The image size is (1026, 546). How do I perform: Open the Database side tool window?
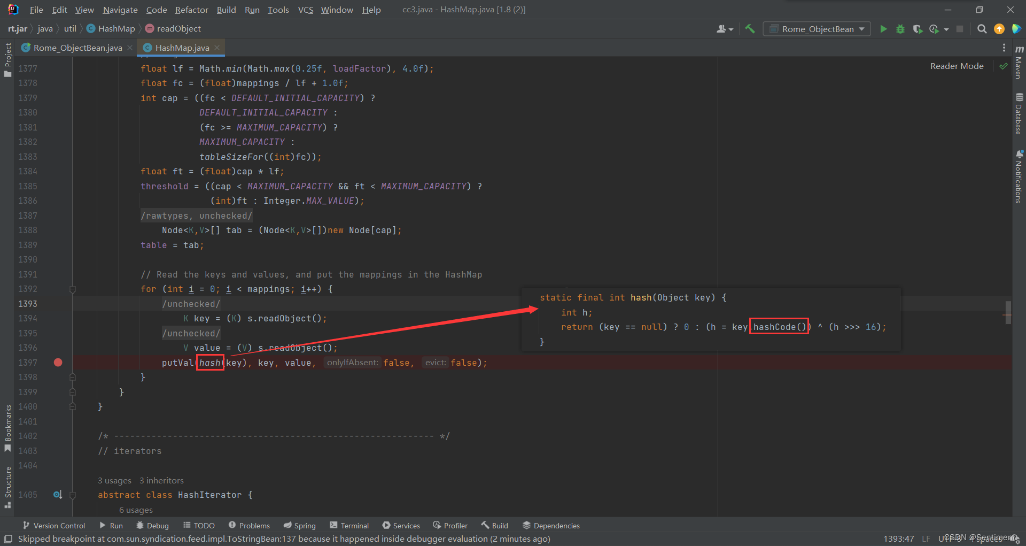[x=1019, y=114]
